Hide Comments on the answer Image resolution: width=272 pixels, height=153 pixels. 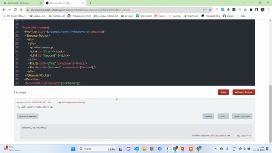click(27, 116)
